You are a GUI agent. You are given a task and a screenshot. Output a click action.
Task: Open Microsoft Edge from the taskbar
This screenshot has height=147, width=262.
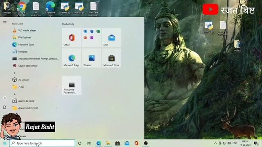(99, 143)
